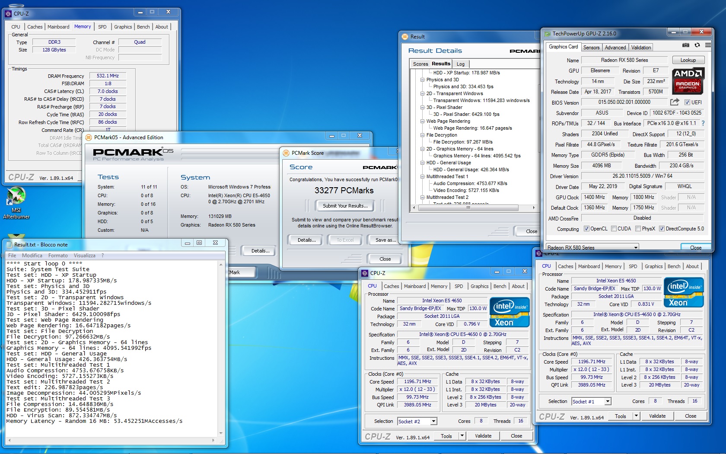Viewport: 726px width, 454px height.
Task: Click the Notepad horizontal scroll right arrow
Action: pyautogui.click(x=213, y=440)
